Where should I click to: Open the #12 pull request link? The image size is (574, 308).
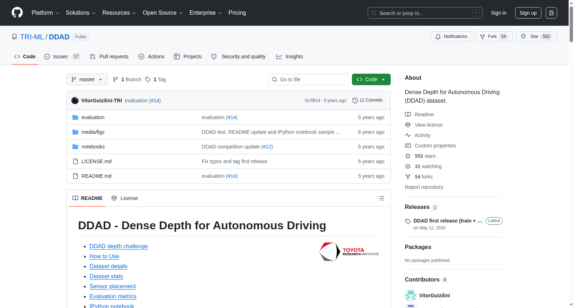[267, 147]
